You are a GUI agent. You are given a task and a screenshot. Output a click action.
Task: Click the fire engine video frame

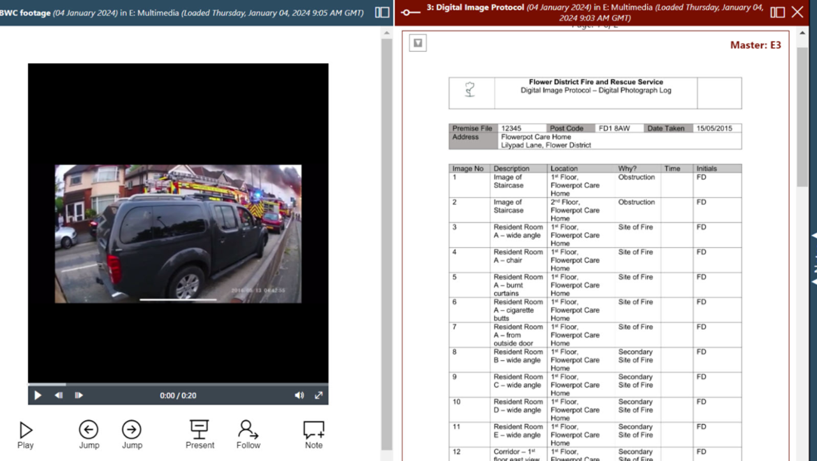(178, 234)
